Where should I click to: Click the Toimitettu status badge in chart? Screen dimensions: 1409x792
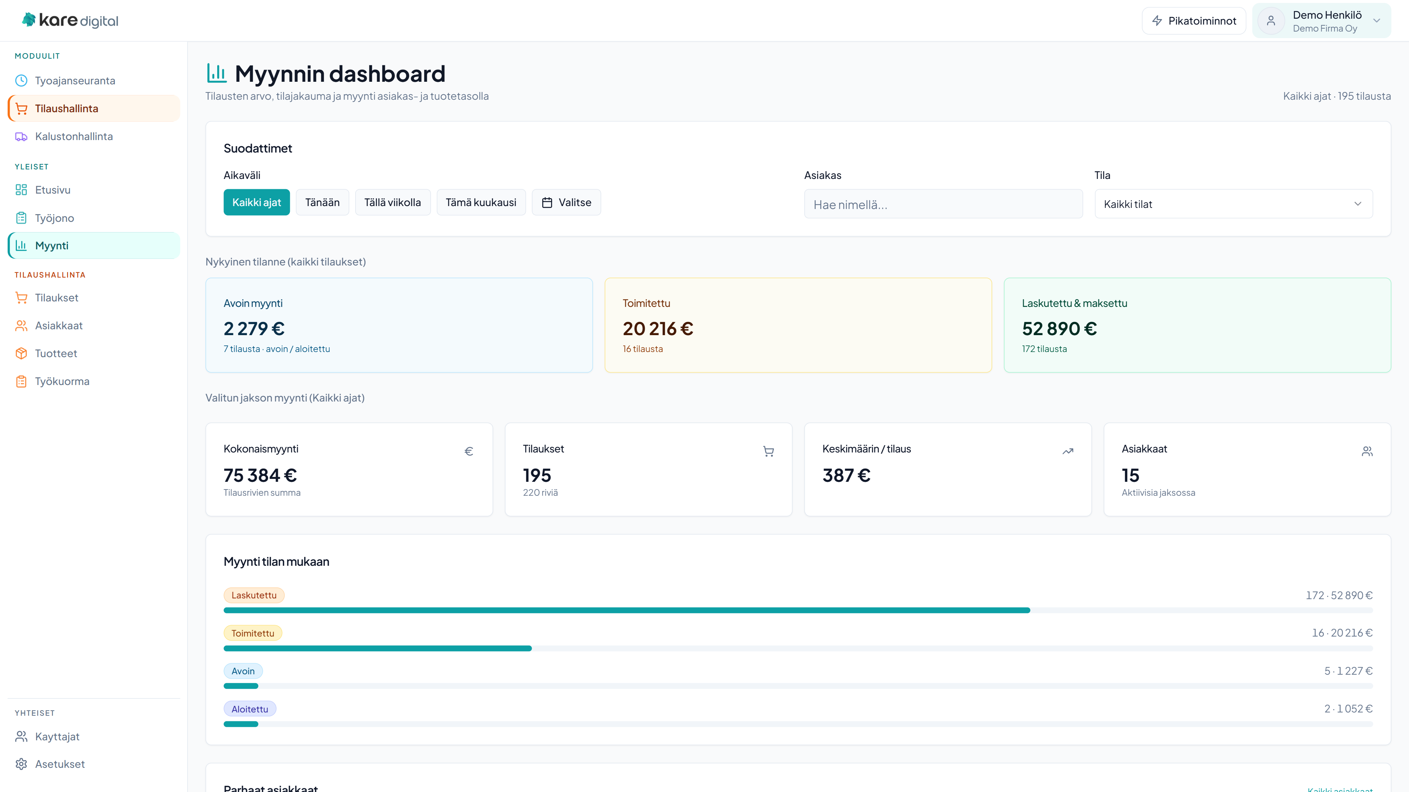pos(253,634)
